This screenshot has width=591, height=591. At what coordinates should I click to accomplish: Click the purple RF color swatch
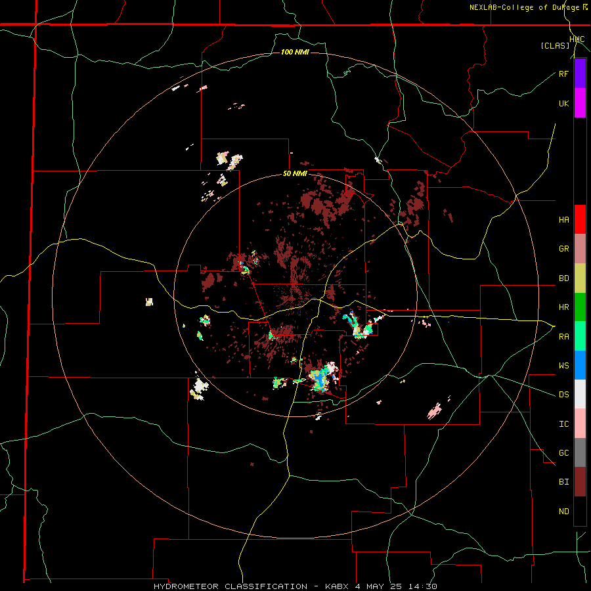point(580,74)
